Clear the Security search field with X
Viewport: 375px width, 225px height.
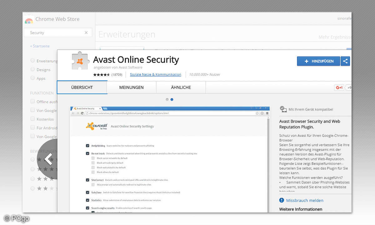tap(86, 32)
